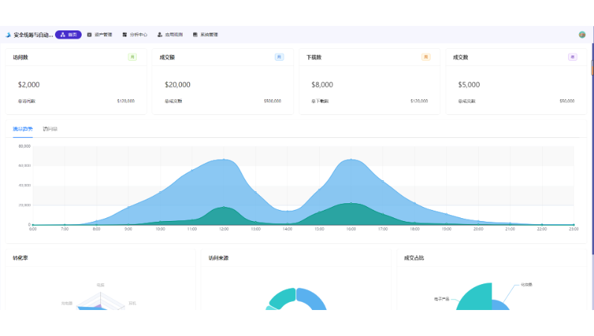Screen dimensions: 594x336
Task: Click the icon inside the 首页 pill
Action: (63, 35)
